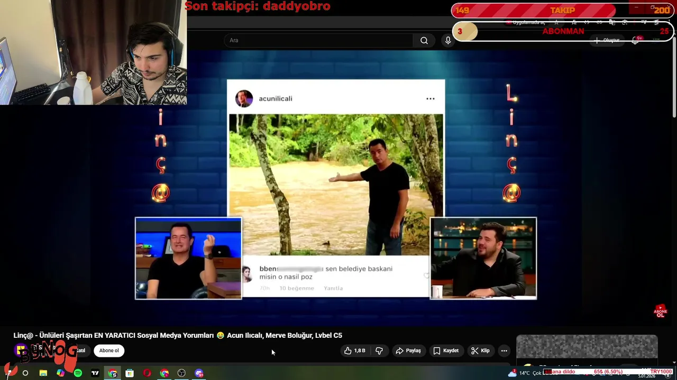Click the 'Klip' clip button
The image size is (677, 380).
(x=480, y=350)
